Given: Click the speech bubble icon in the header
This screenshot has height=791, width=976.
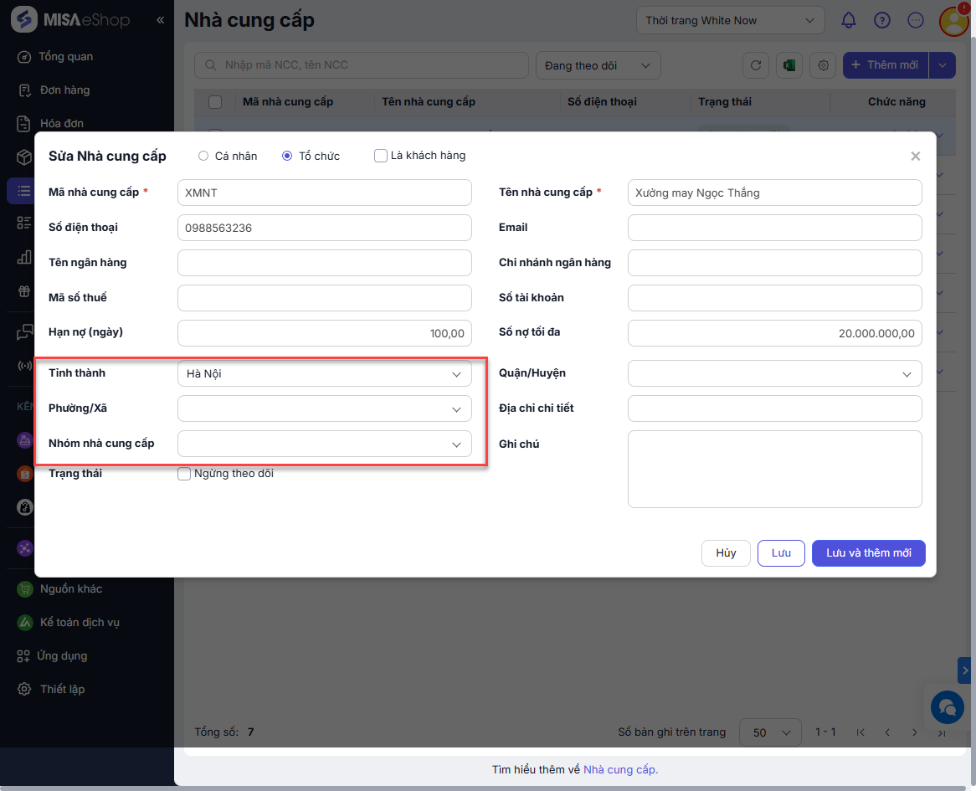Looking at the screenshot, I should 916,21.
